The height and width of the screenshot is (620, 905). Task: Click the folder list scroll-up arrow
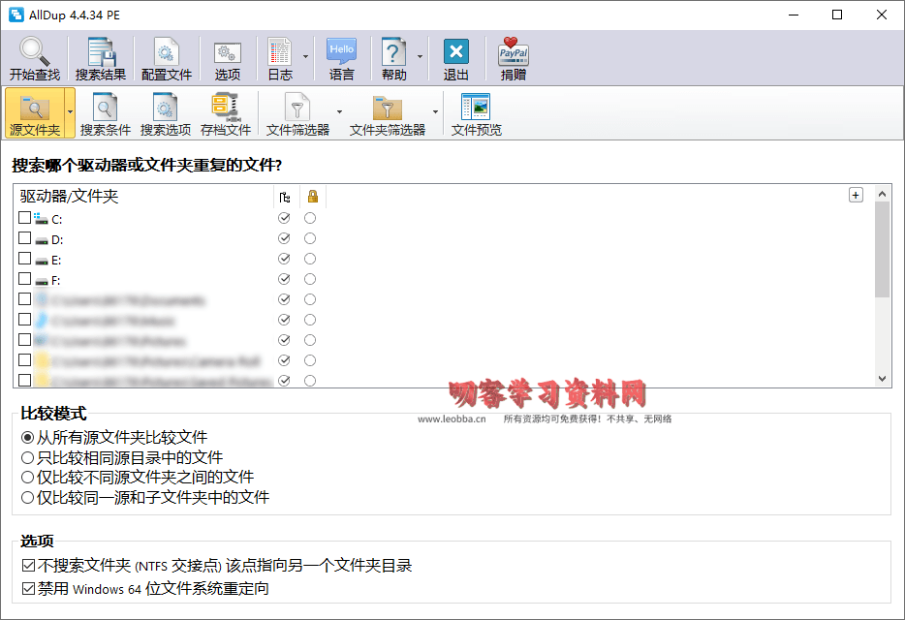[882, 194]
